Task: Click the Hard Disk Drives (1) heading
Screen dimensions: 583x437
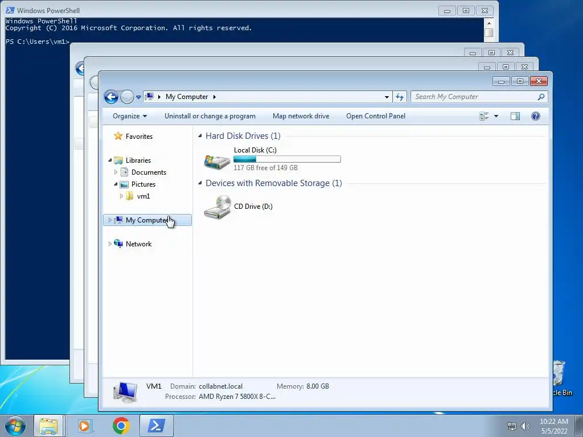Action: coord(243,136)
